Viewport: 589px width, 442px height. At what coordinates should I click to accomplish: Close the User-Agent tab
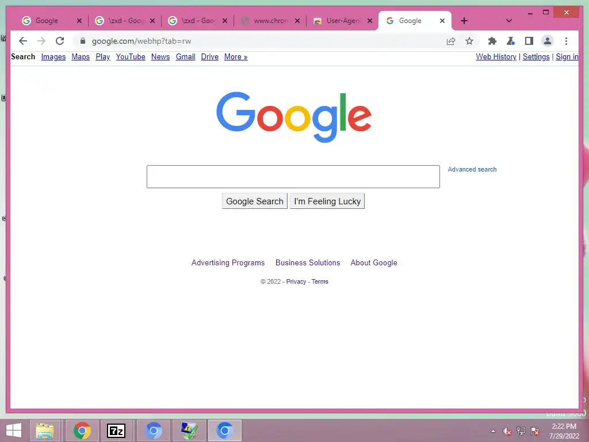(x=370, y=21)
